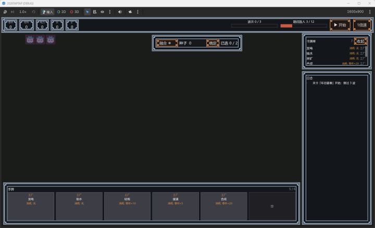Open the embed options menu beside 1600x900

coord(370,11)
